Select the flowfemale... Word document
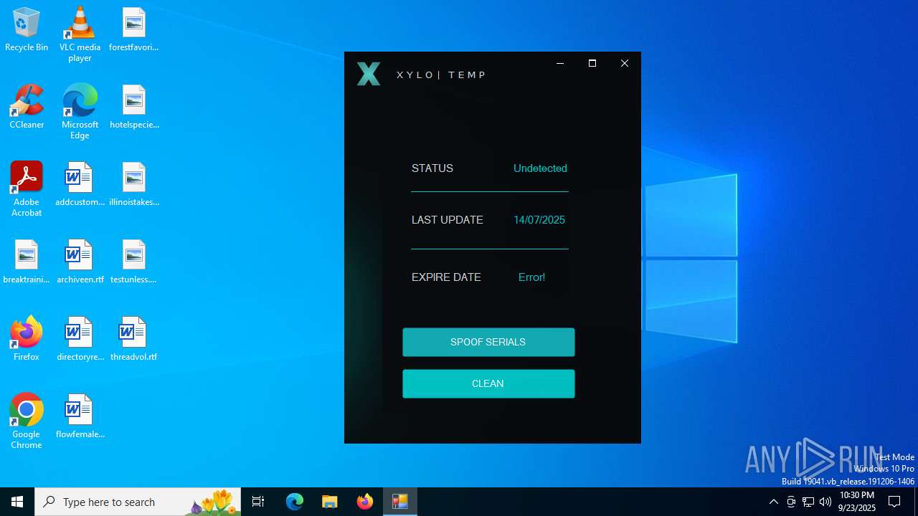This screenshot has height=516, width=918. click(80, 416)
